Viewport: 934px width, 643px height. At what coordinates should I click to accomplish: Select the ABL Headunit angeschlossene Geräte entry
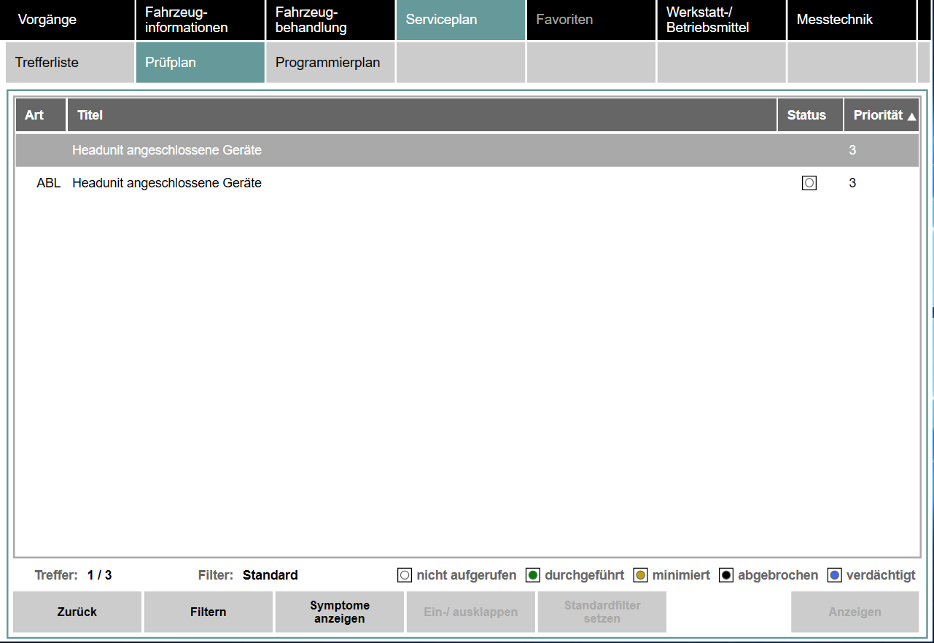point(166,183)
